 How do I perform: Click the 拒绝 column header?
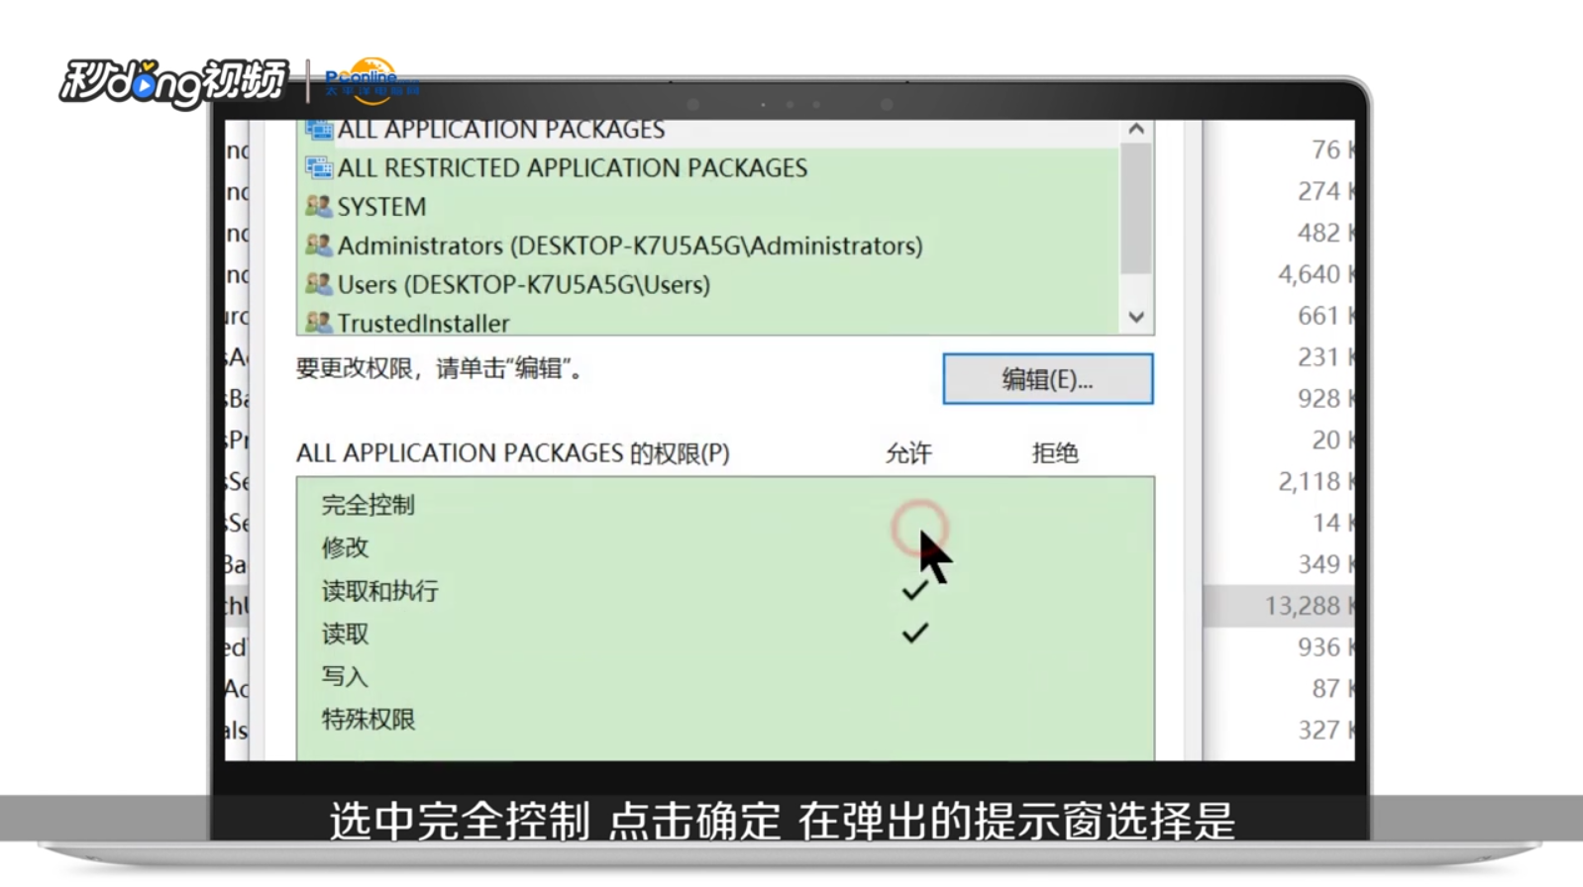tap(1055, 453)
